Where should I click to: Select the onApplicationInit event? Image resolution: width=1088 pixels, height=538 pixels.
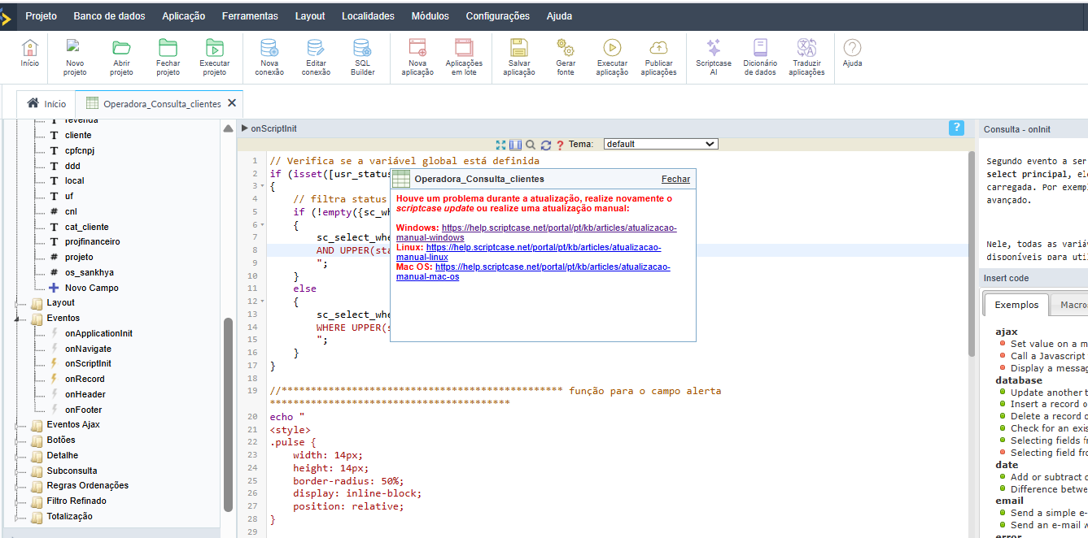pyautogui.click(x=98, y=333)
